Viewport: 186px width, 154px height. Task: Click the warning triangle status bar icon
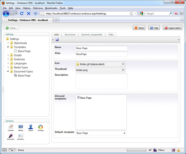click(179, 150)
